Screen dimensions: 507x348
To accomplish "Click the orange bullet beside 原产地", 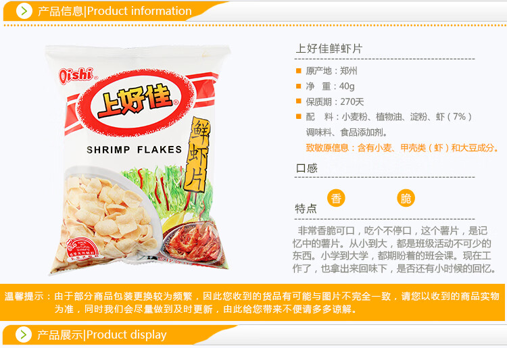I will 299,70.
